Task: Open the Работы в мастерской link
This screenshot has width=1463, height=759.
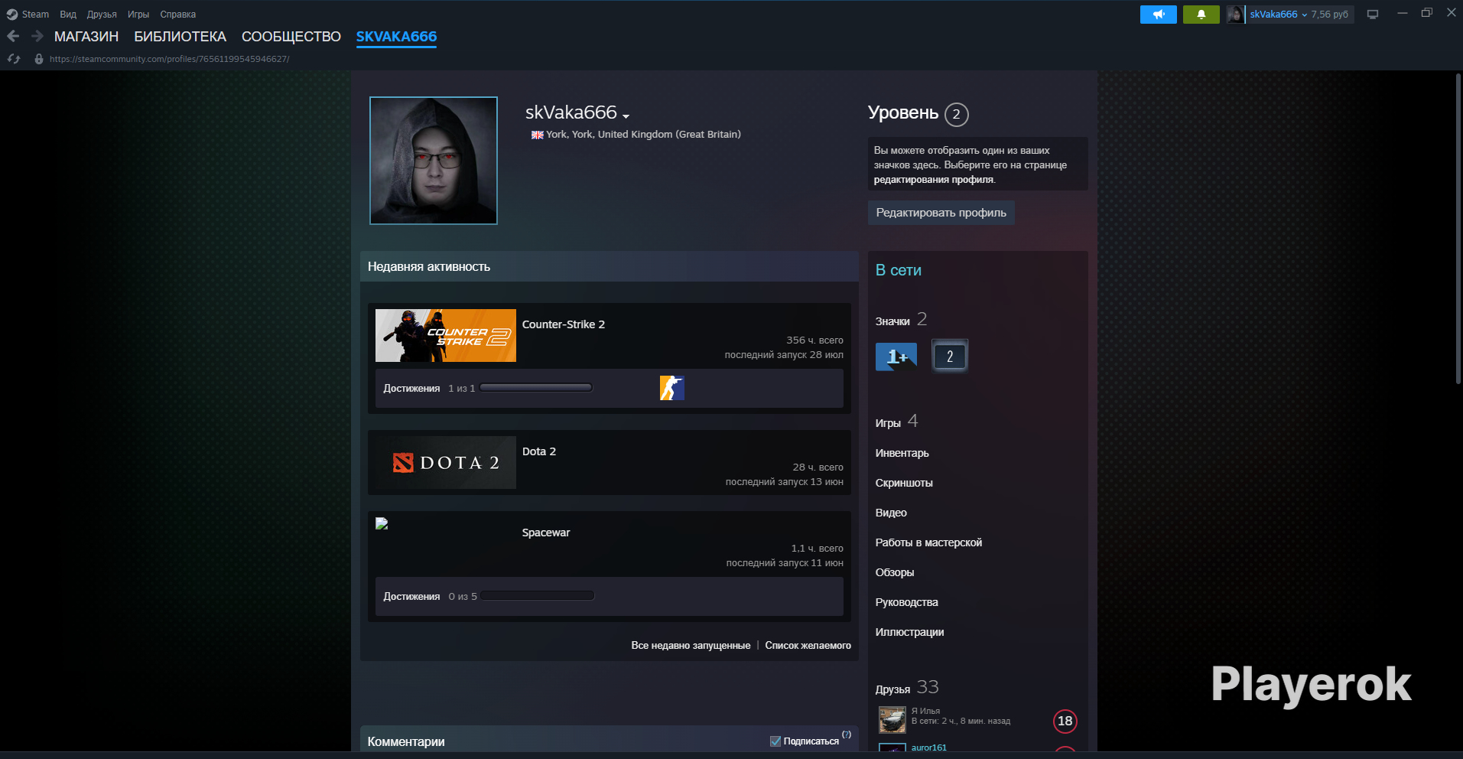Action: (x=928, y=542)
